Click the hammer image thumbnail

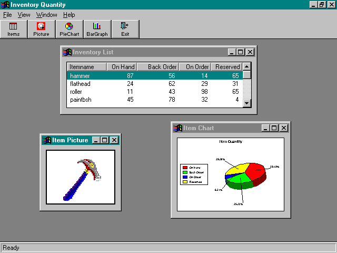pos(81,177)
